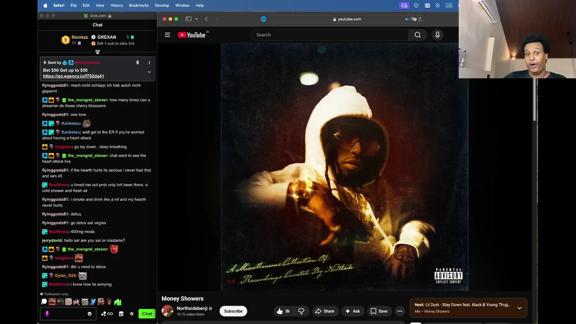Click the_mongrel_stoner name on cherry blossoms message
This screenshot has width=576, height=324.
(x=87, y=100)
